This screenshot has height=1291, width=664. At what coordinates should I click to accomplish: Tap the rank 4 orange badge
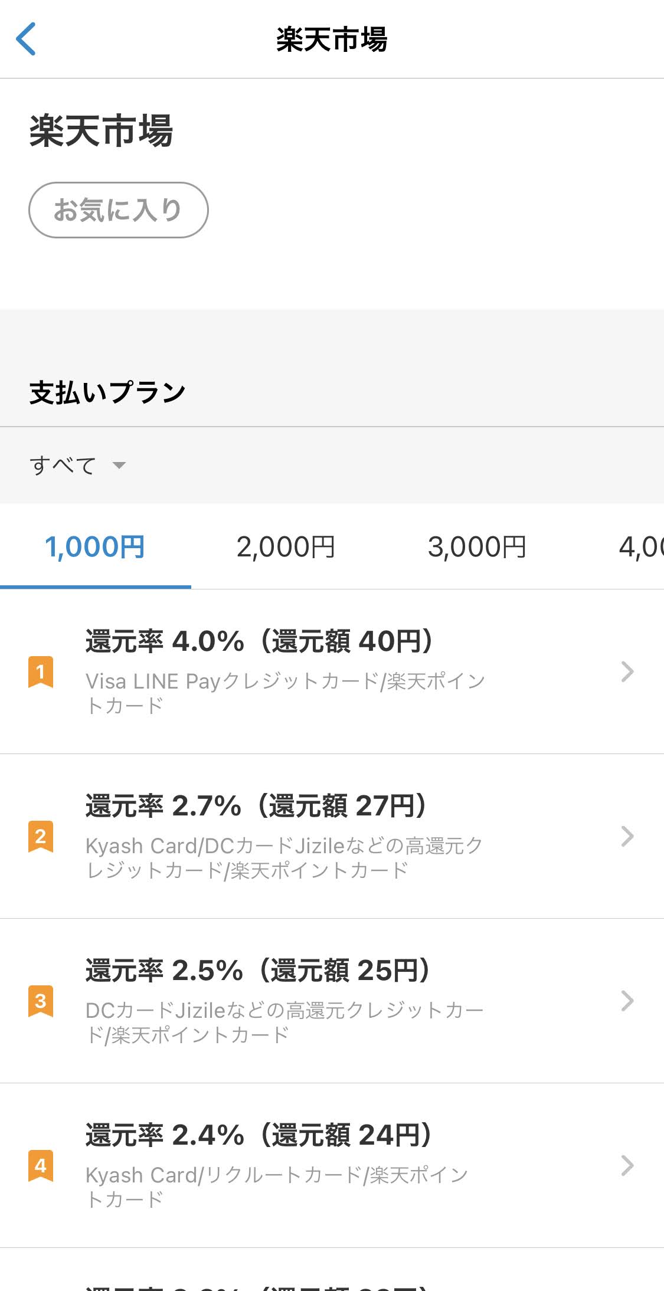[41, 1165]
